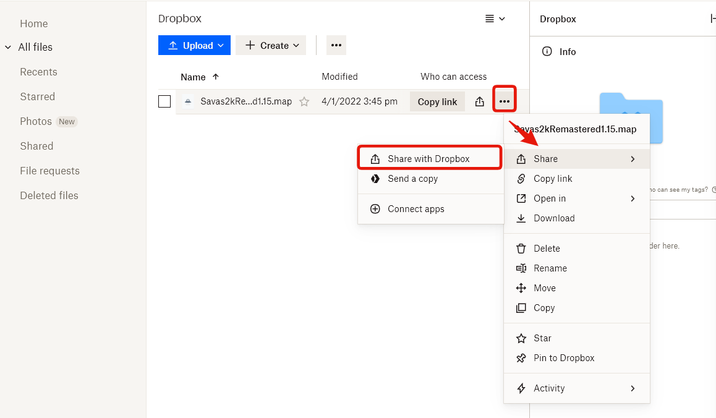716x418 pixels.
Task: Collapse the All files chevron
Action: (x=8, y=47)
